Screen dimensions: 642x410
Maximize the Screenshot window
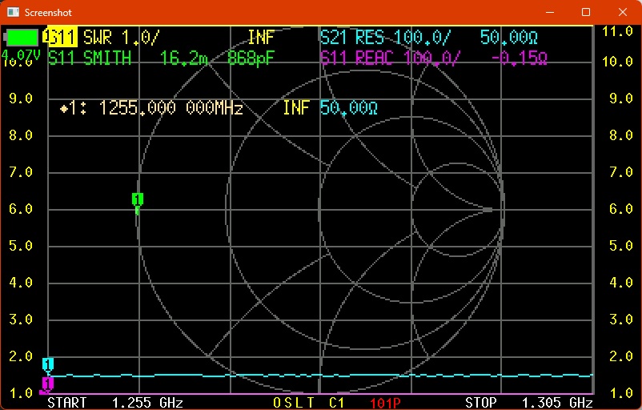point(586,12)
